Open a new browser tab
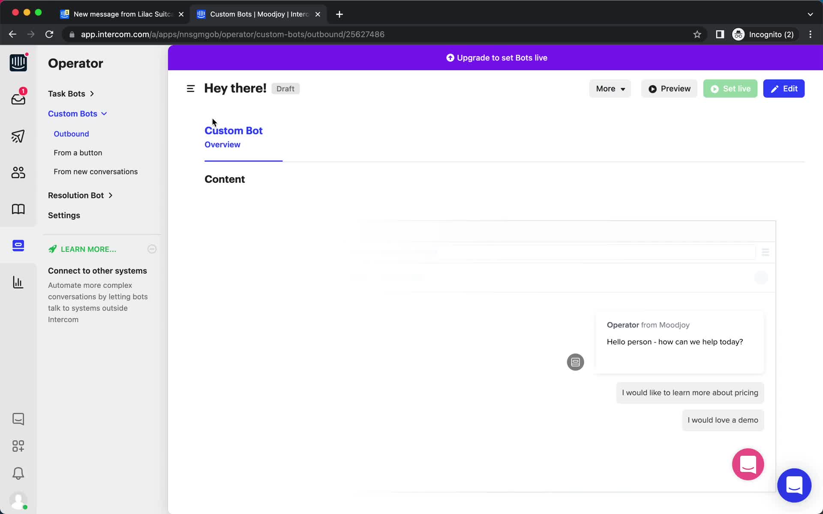Screen dimensions: 823x514 pos(339,14)
